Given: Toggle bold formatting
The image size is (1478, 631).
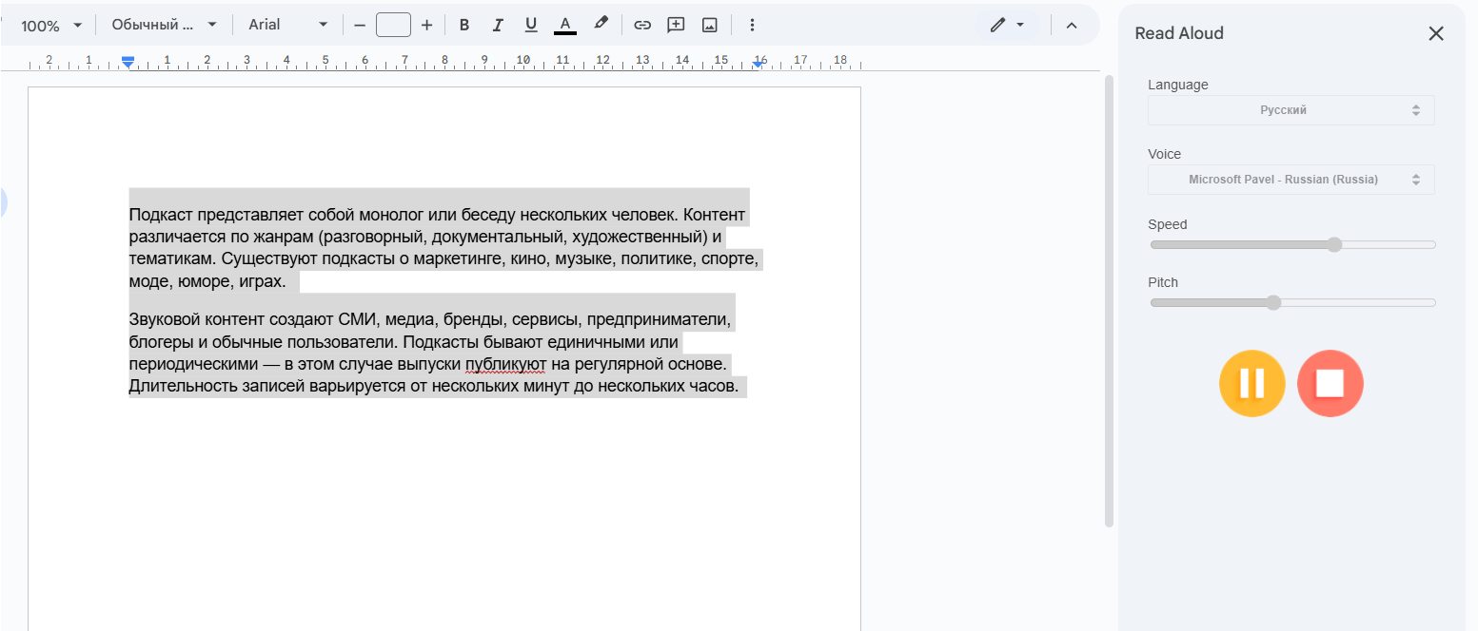Looking at the screenshot, I should pyautogui.click(x=464, y=25).
